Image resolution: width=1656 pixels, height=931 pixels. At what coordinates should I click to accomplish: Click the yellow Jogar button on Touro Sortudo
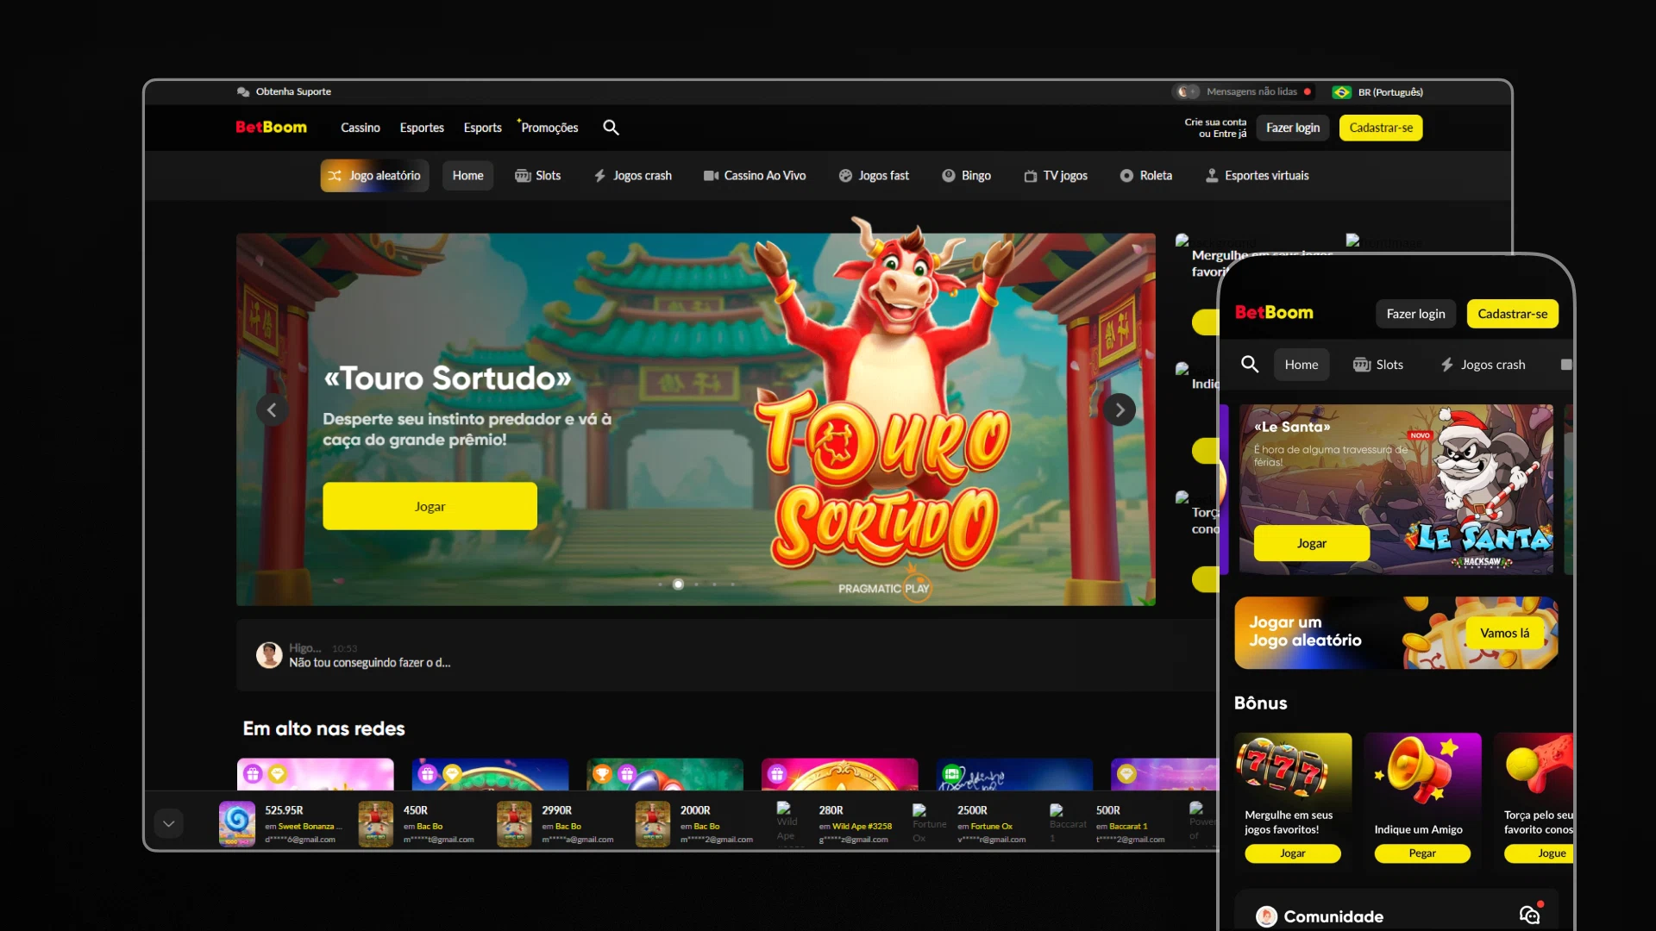coord(430,506)
